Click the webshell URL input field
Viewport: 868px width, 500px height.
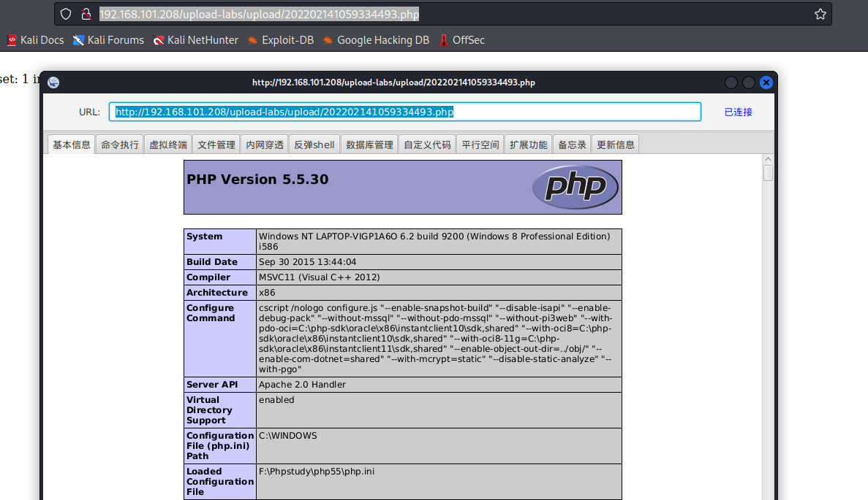pos(404,112)
